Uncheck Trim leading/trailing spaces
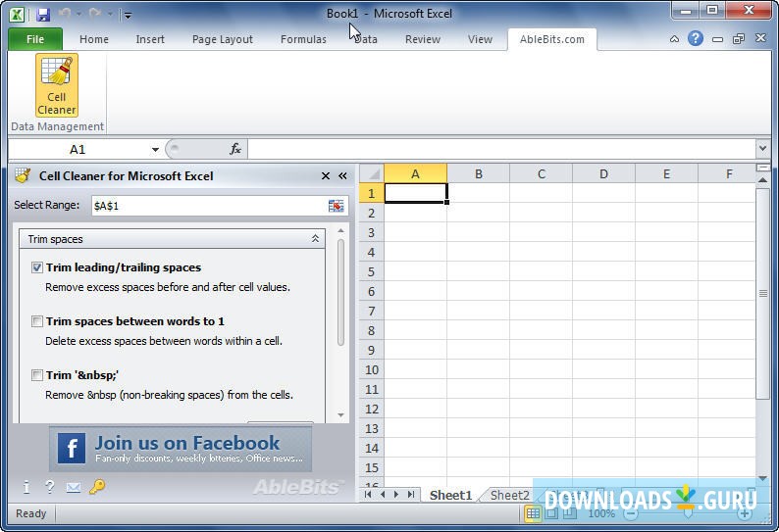This screenshot has height=532, width=779. (36, 267)
